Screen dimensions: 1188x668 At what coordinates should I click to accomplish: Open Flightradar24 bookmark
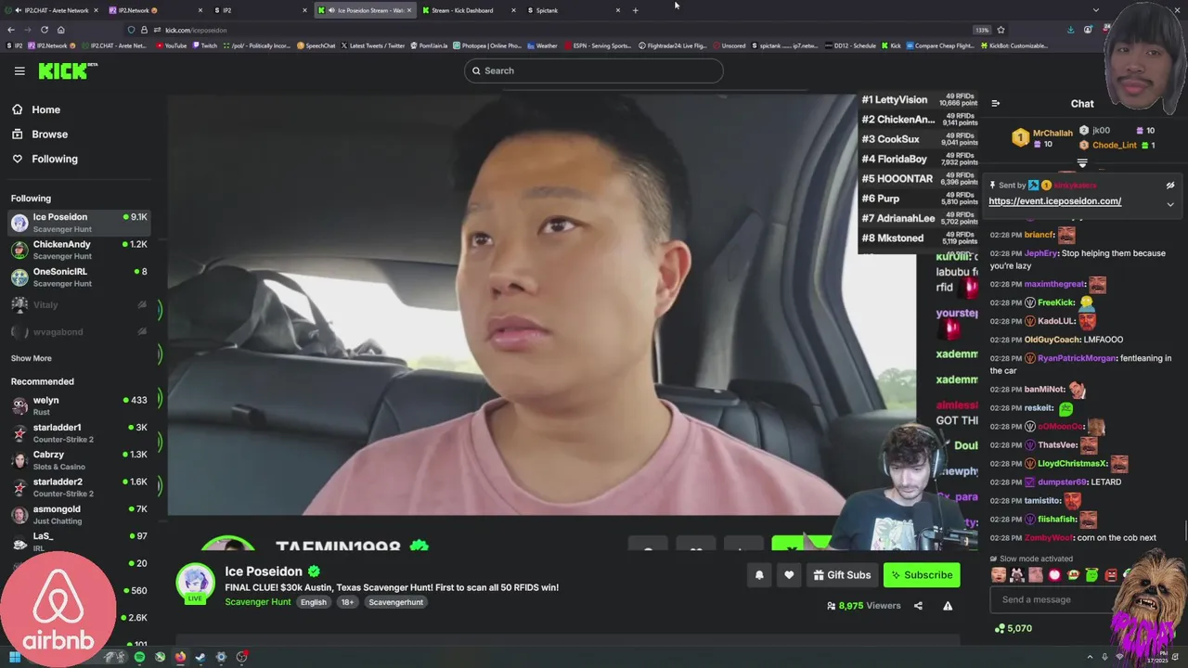(x=673, y=45)
